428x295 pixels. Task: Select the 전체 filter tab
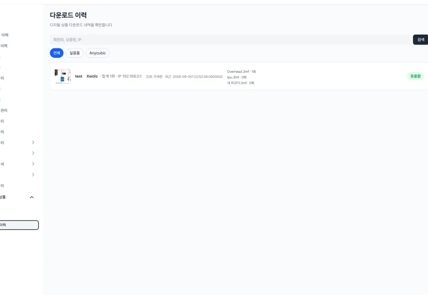pyautogui.click(x=56, y=53)
